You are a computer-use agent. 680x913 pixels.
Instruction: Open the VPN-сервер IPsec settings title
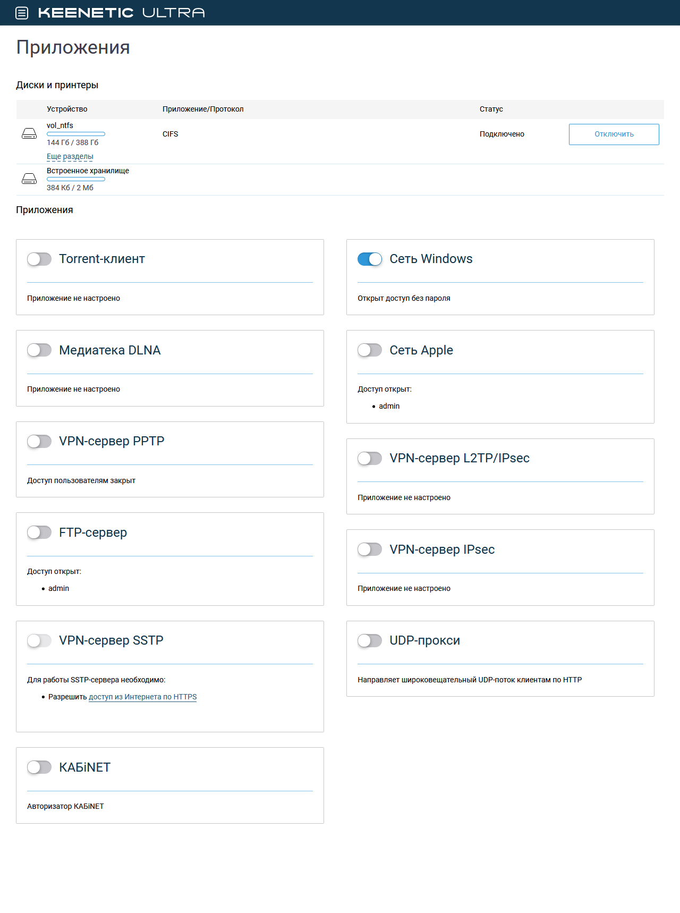(442, 550)
